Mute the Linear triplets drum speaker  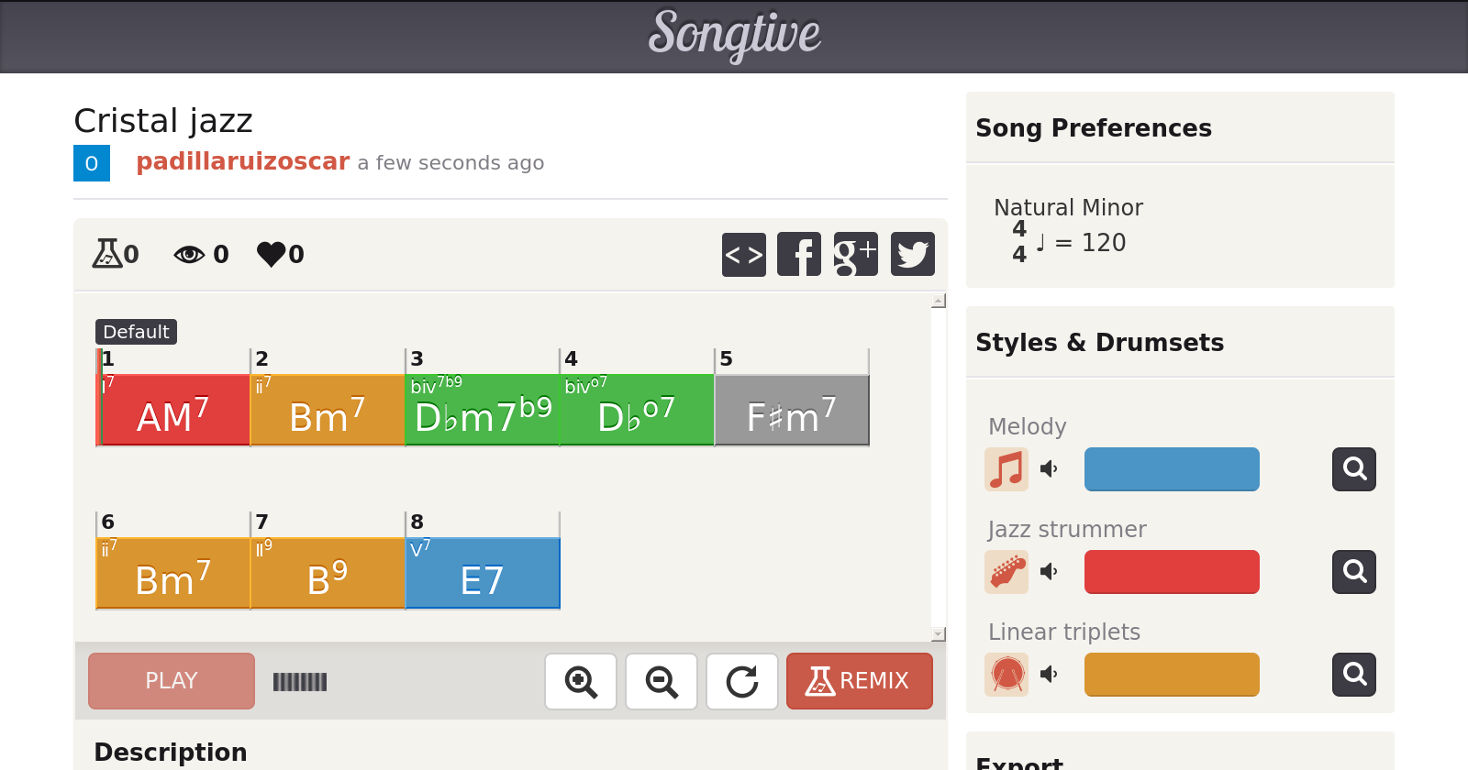coord(1049,675)
